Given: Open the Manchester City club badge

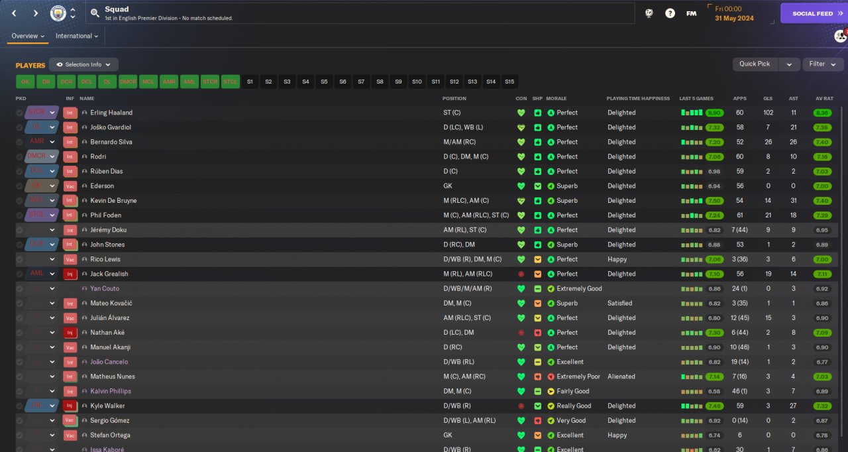Looking at the screenshot, I should click(58, 13).
